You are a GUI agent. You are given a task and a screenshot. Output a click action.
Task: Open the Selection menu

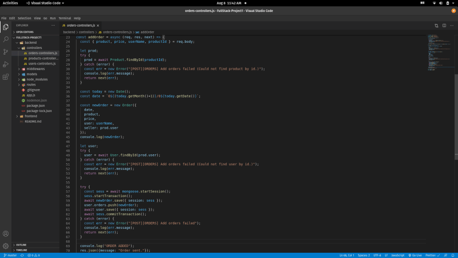click(24, 18)
